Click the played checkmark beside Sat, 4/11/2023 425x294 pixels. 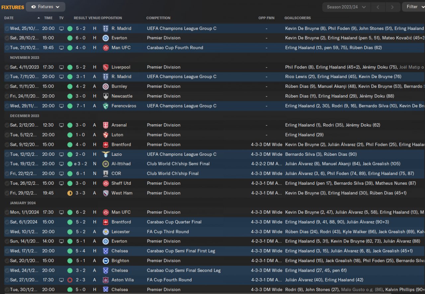click(7, 67)
